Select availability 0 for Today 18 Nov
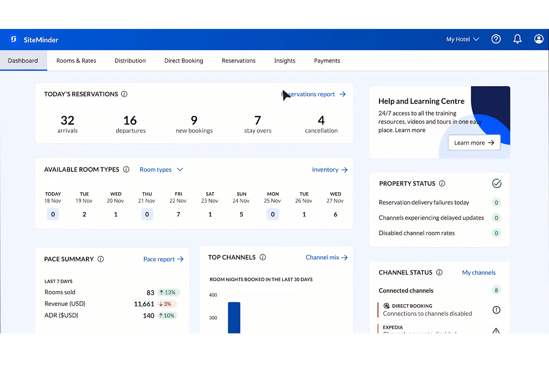549x366 pixels. pyautogui.click(x=53, y=214)
